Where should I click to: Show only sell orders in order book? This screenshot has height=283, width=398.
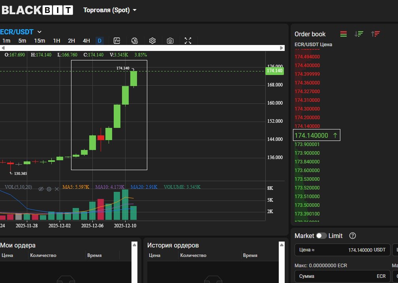[x=375, y=34]
